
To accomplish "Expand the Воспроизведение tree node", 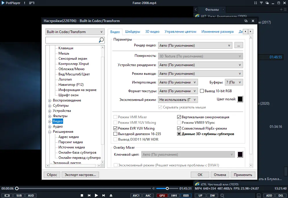I will click(x=49, y=101).
